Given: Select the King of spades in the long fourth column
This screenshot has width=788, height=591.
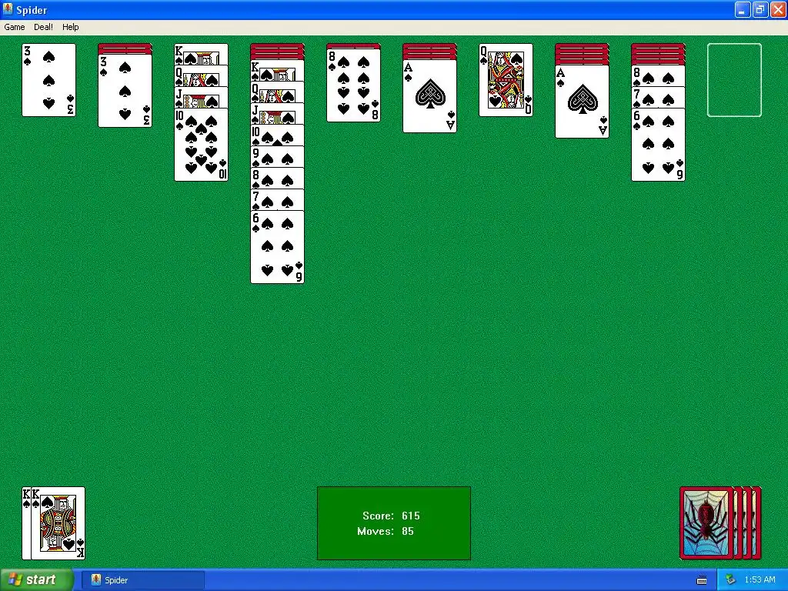Looking at the screenshot, I should (x=277, y=70).
